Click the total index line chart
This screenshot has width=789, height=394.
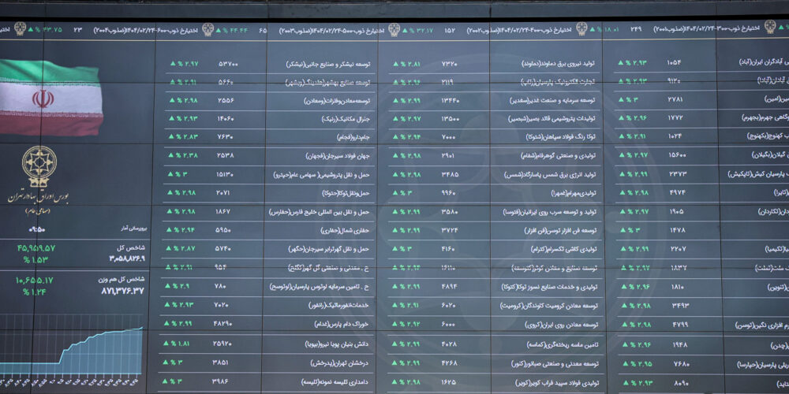point(72,351)
